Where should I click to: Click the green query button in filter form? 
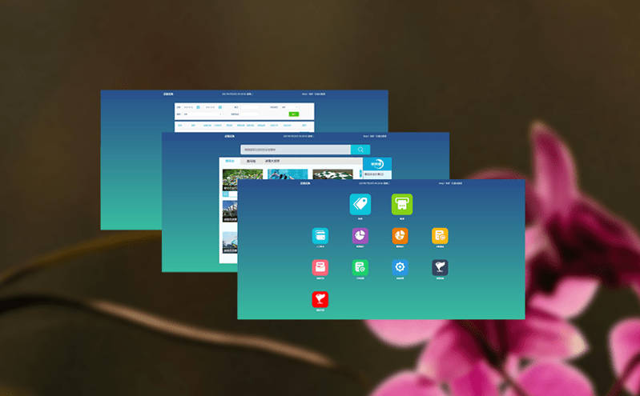click(293, 114)
